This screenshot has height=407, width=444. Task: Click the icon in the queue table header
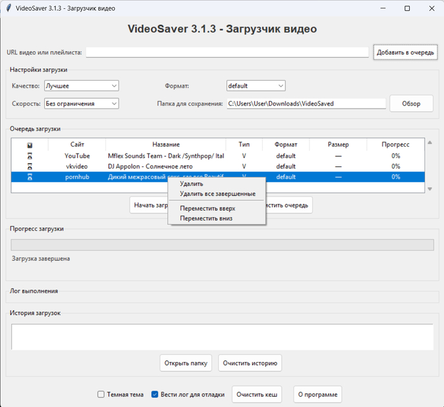pyautogui.click(x=30, y=145)
